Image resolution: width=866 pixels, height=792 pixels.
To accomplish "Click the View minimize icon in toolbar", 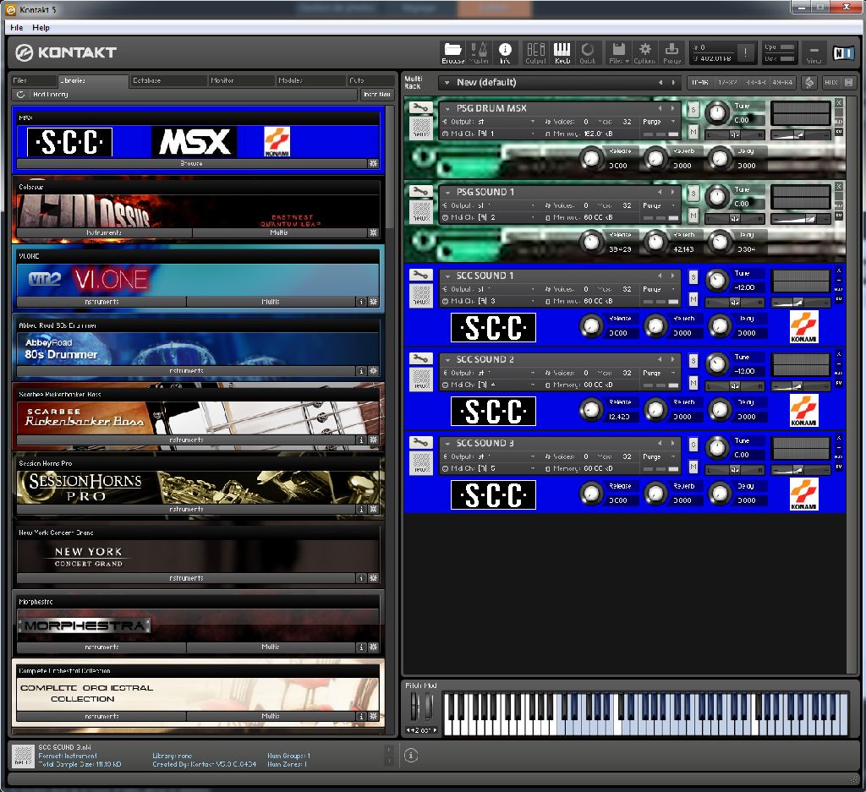I will click(814, 53).
